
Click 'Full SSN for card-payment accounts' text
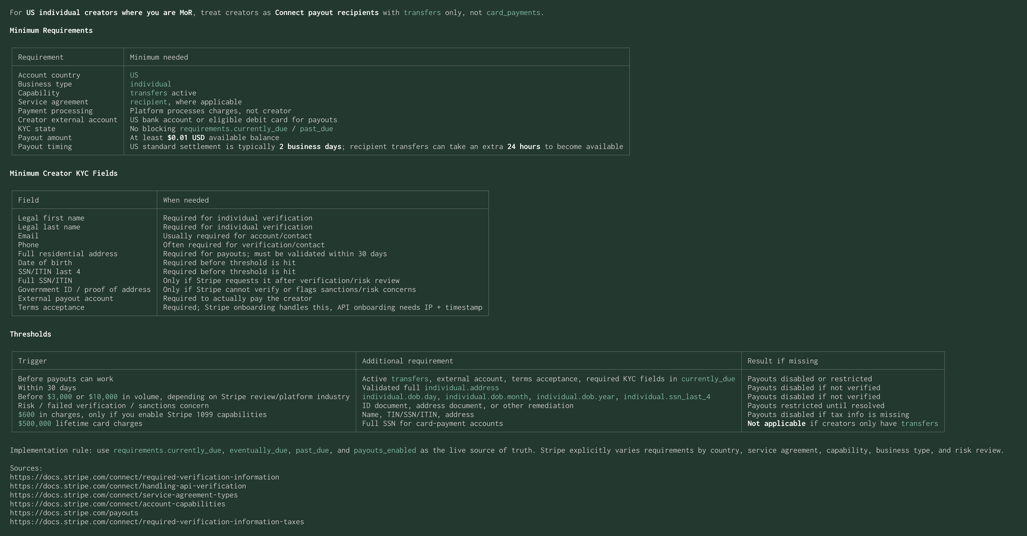[432, 424]
